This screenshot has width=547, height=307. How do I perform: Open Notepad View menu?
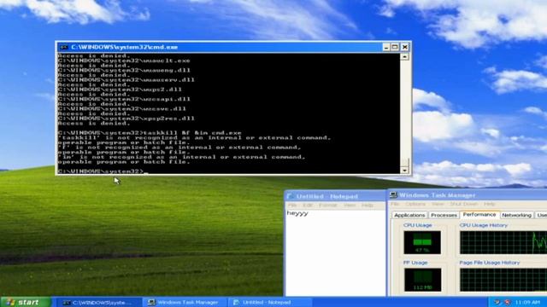pyautogui.click(x=350, y=206)
